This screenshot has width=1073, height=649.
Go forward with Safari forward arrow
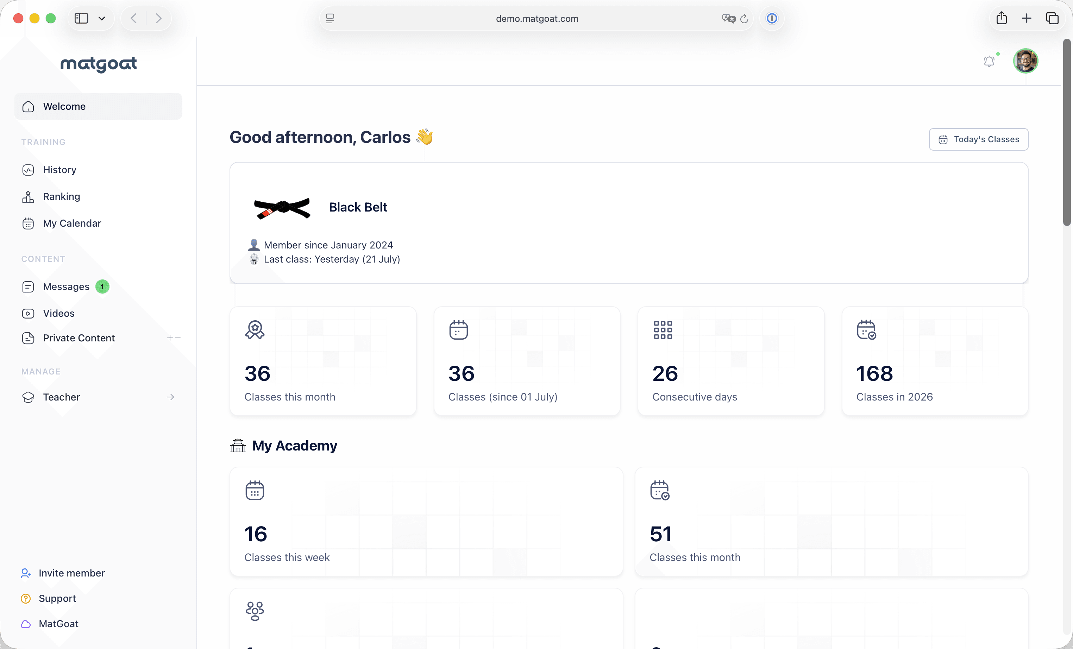coord(158,18)
